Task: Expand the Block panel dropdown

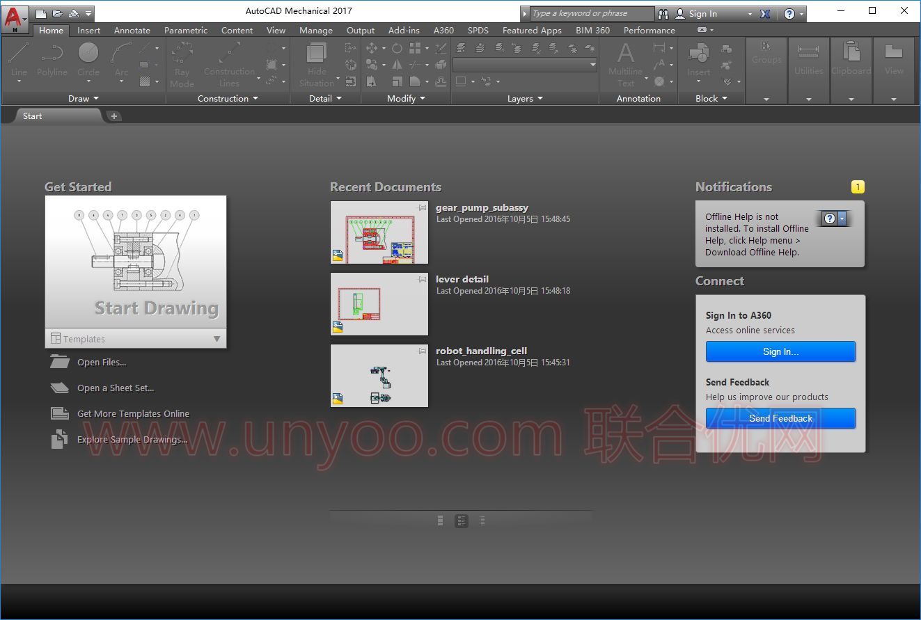Action: click(711, 98)
